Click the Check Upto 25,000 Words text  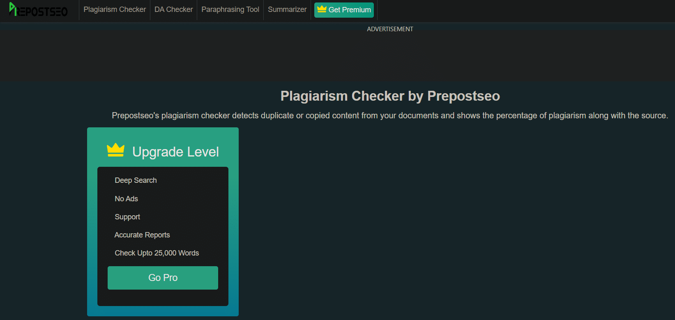(157, 253)
